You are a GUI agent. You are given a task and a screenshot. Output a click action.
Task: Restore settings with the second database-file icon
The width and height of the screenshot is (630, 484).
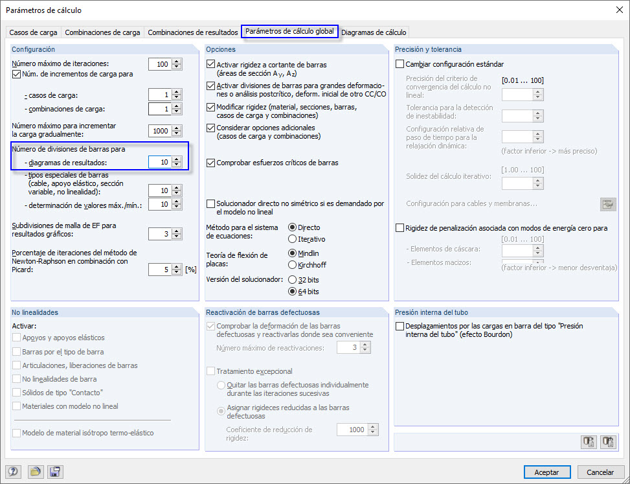607,441
